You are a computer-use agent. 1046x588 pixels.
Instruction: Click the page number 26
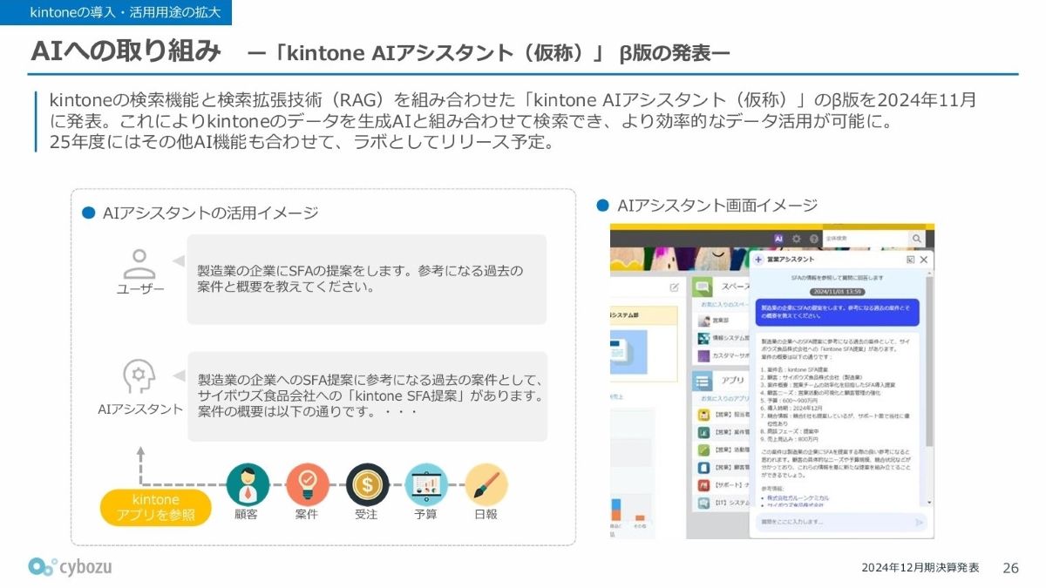coord(1011,568)
